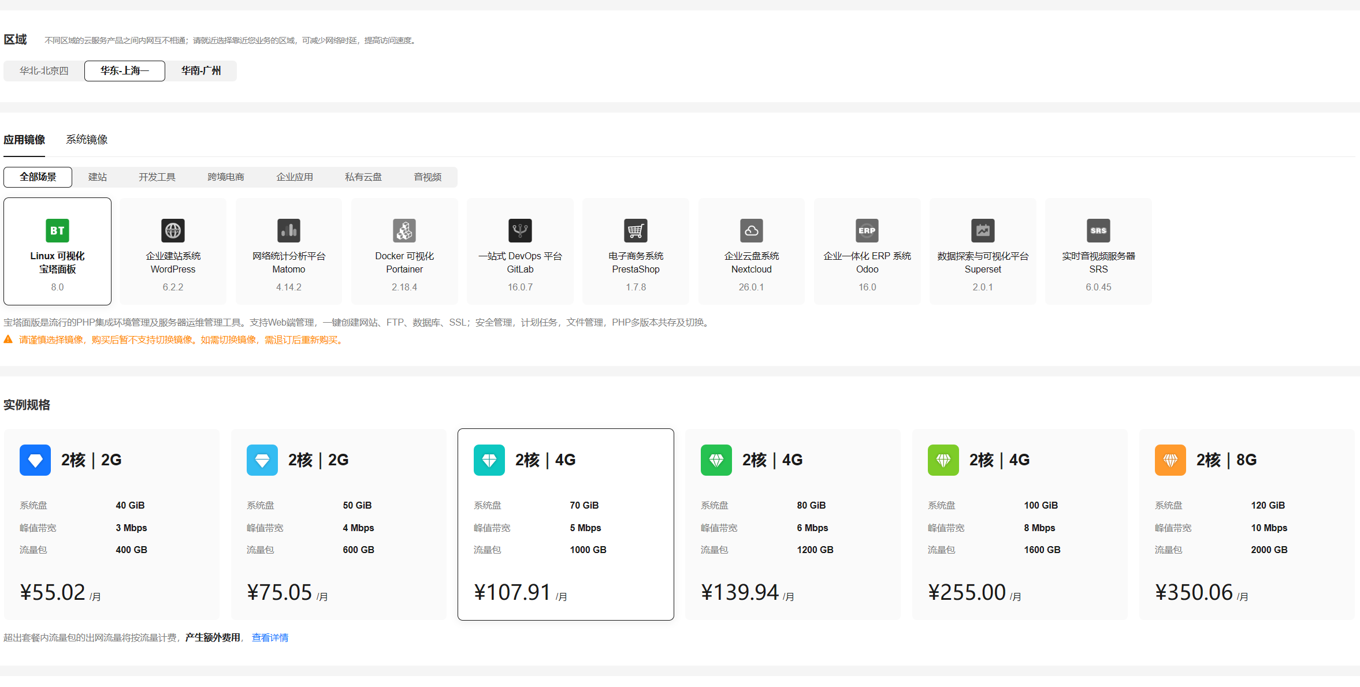
Task: Select the 华北-北京四 region option
Action: [44, 71]
